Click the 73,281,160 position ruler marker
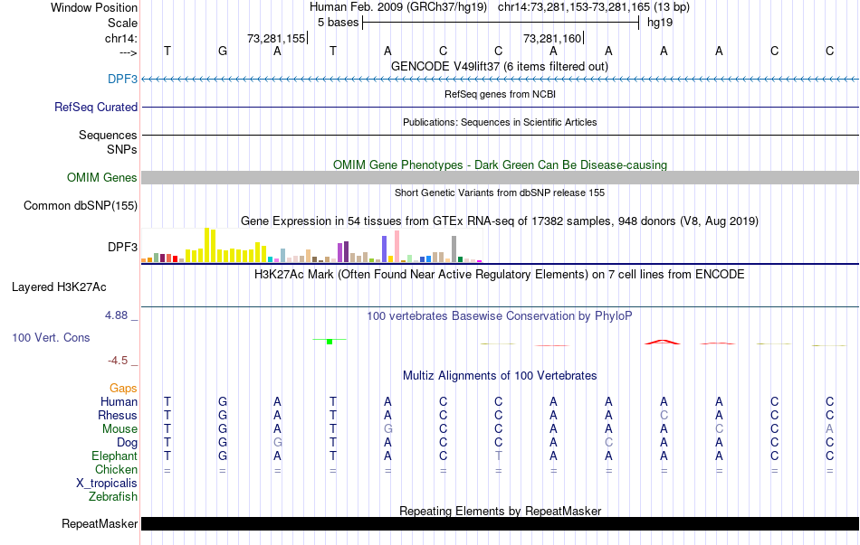The image size is (860, 545). (x=552, y=38)
